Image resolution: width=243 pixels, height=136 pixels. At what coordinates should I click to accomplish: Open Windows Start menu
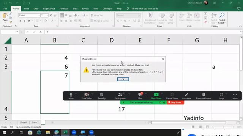click(4, 133)
